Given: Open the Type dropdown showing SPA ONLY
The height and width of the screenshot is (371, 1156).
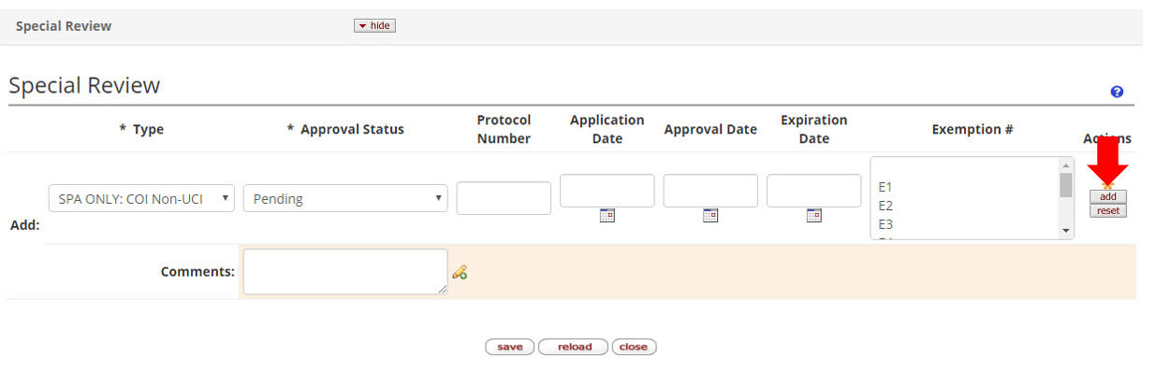Looking at the screenshot, I should tap(141, 198).
